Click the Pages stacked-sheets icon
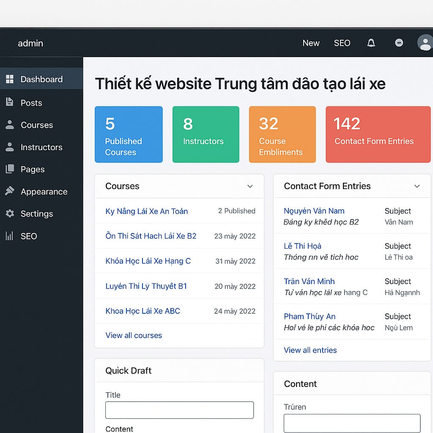Viewport: 433px width, 433px height. pos(10,169)
